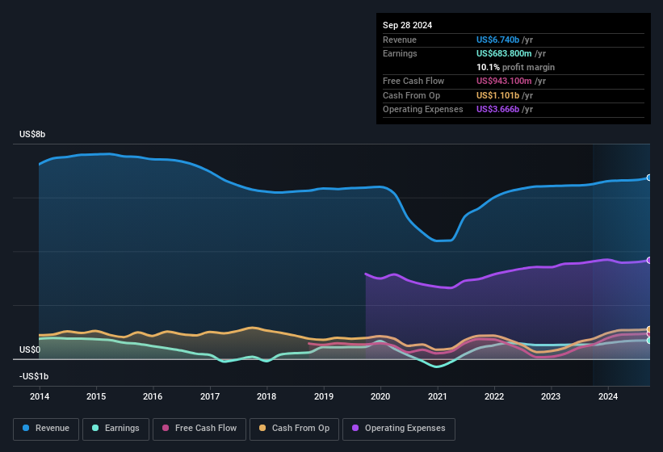This screenshot has height=452, width=663.
Task: Click the purple Operating Expenses dot
Action: (356, 428)
